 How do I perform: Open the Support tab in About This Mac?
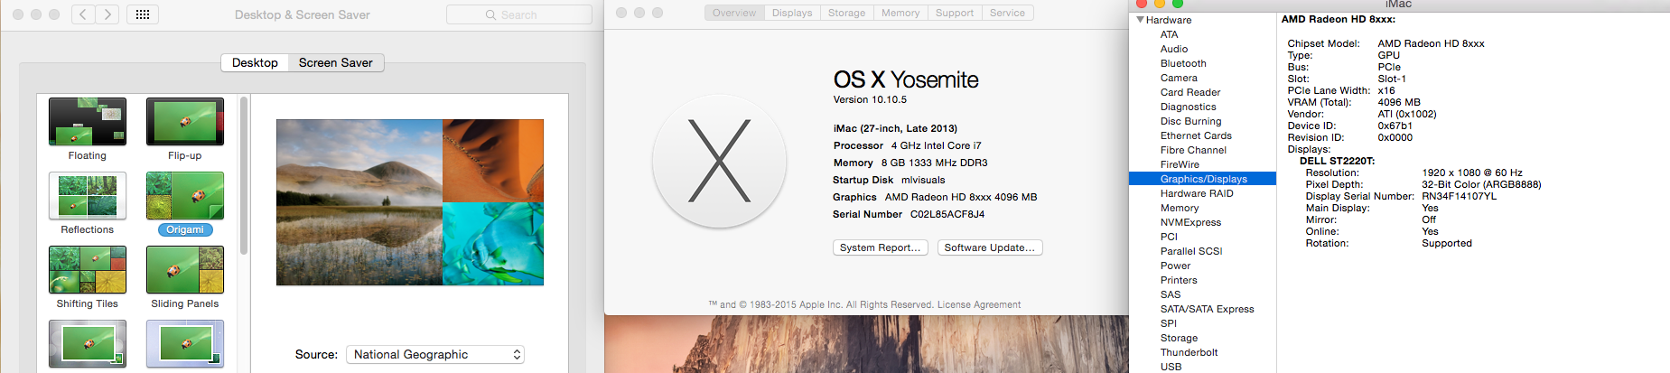pyautogui.click(x=955, y=13)
